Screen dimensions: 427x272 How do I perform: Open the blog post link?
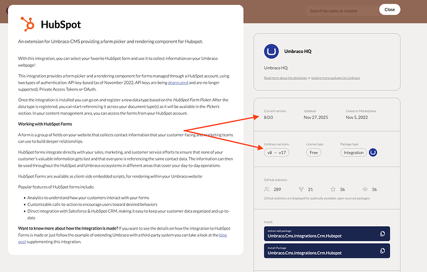123,238
